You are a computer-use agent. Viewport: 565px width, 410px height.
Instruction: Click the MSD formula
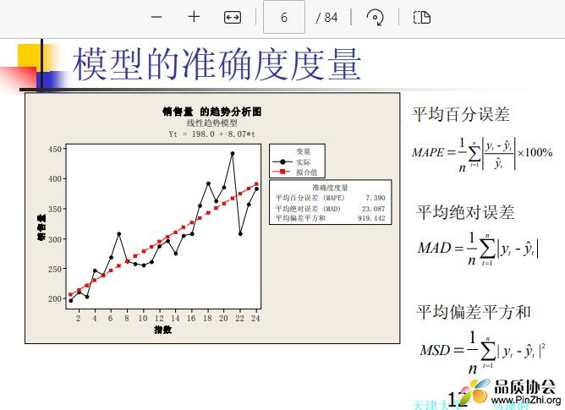483,352
